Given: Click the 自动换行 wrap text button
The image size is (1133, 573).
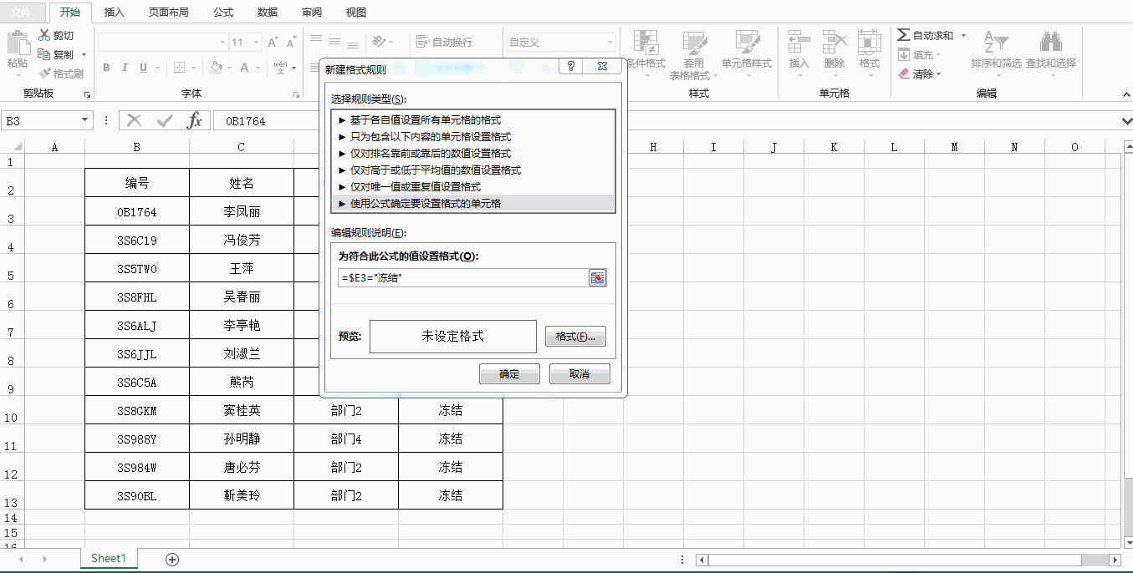Looking at the screenshot, I should click(443, 42).
